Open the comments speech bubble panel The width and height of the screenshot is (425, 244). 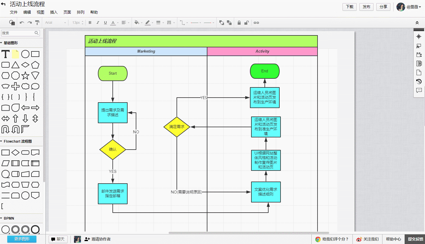click(419, 90)
